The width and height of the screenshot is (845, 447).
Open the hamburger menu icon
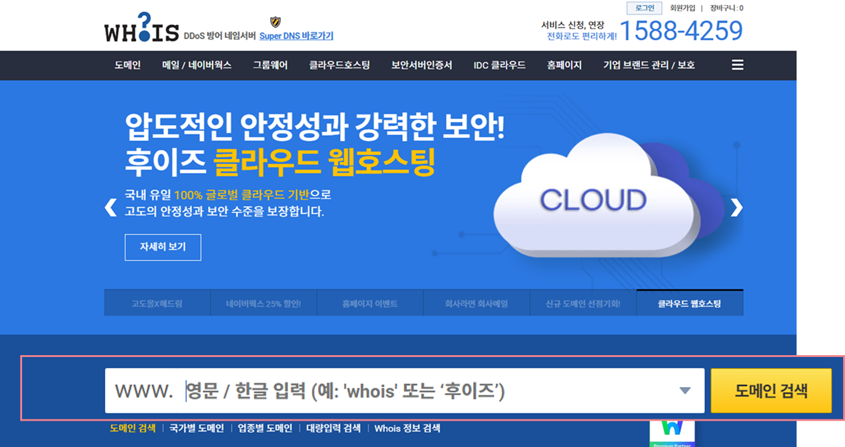[x=737, y=65]
